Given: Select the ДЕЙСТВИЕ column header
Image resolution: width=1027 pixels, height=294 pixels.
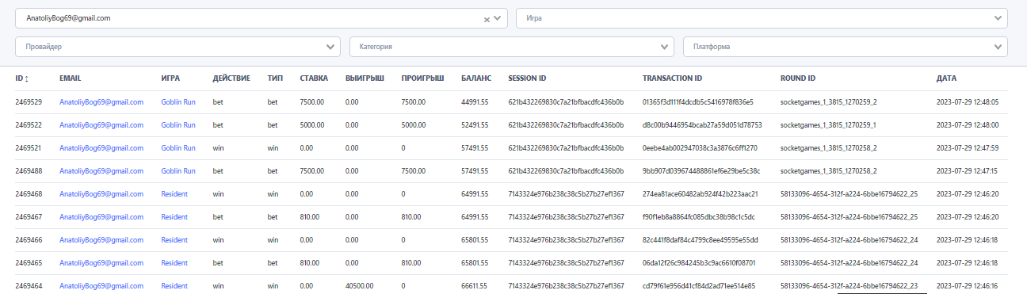Looking at the screenshot, I should click(231, 78).
